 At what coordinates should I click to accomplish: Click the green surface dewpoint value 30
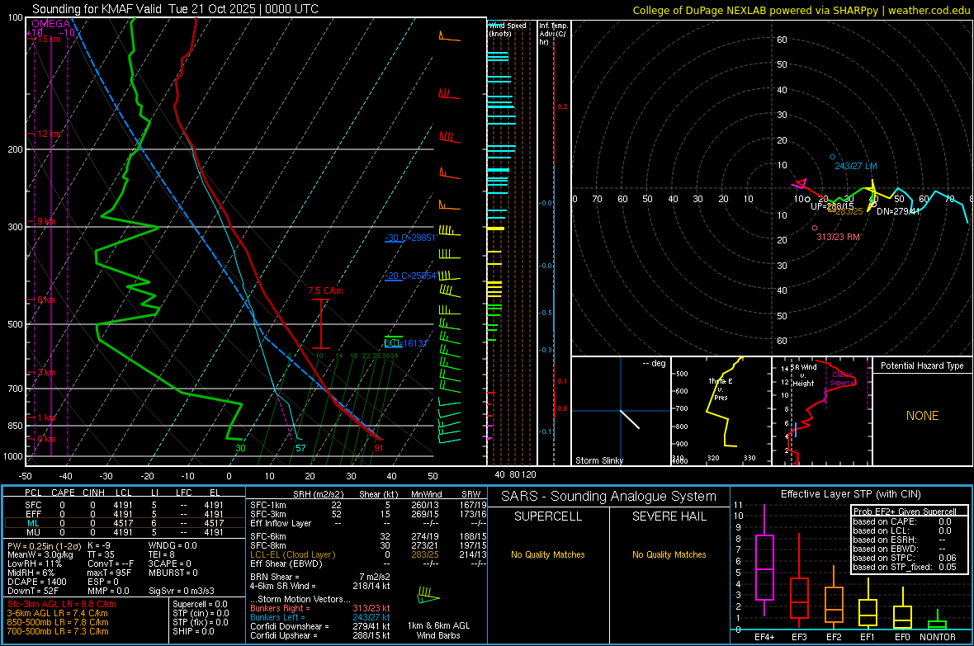coord(240,448)
